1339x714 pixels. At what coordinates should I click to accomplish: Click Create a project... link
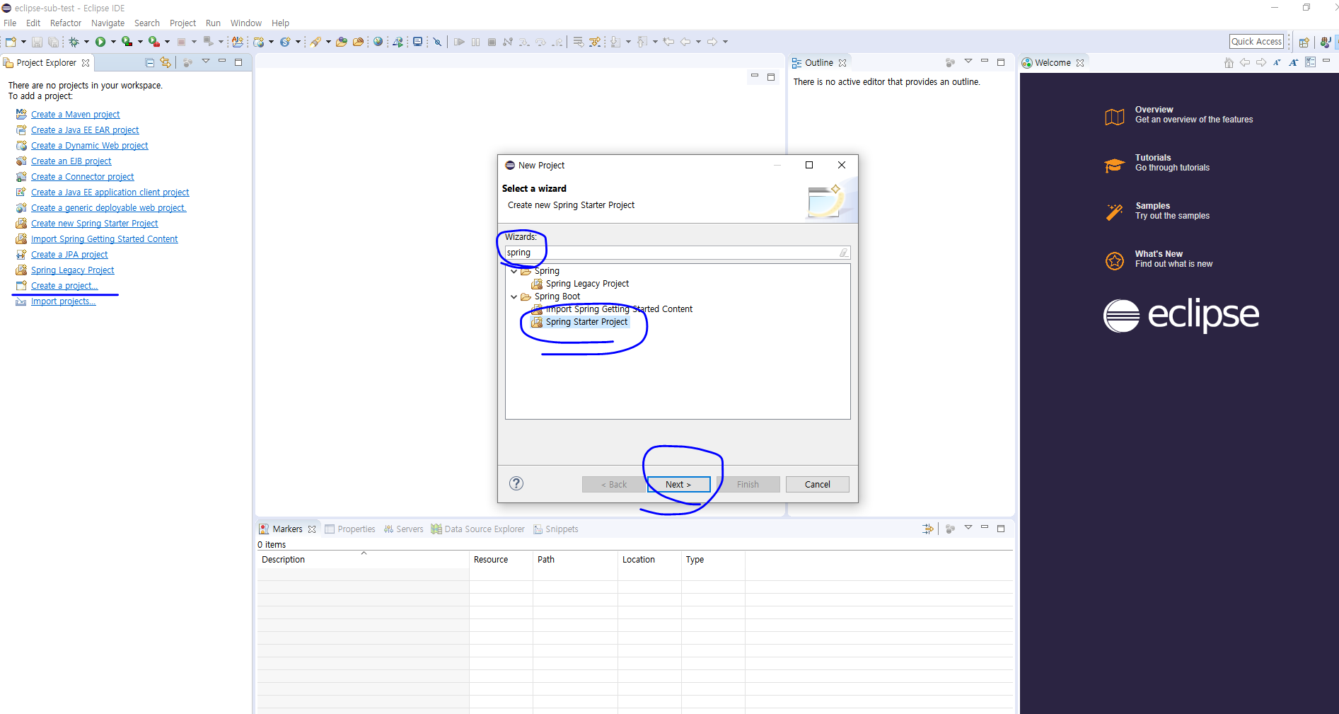click(x=64, y=285)
